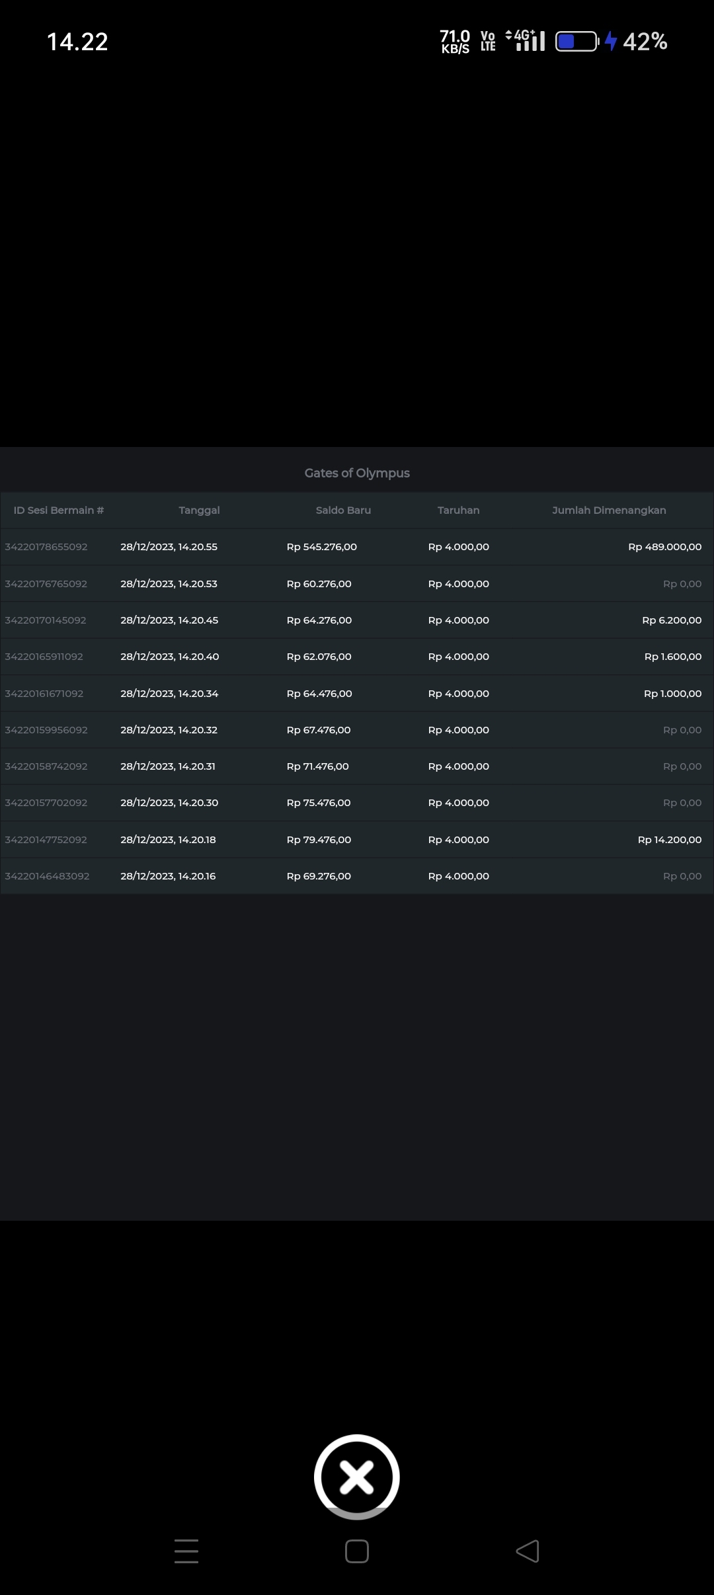Tap the 4G+ signal strength icon
The image size is (714, 1595).
(x=526, y=41)
